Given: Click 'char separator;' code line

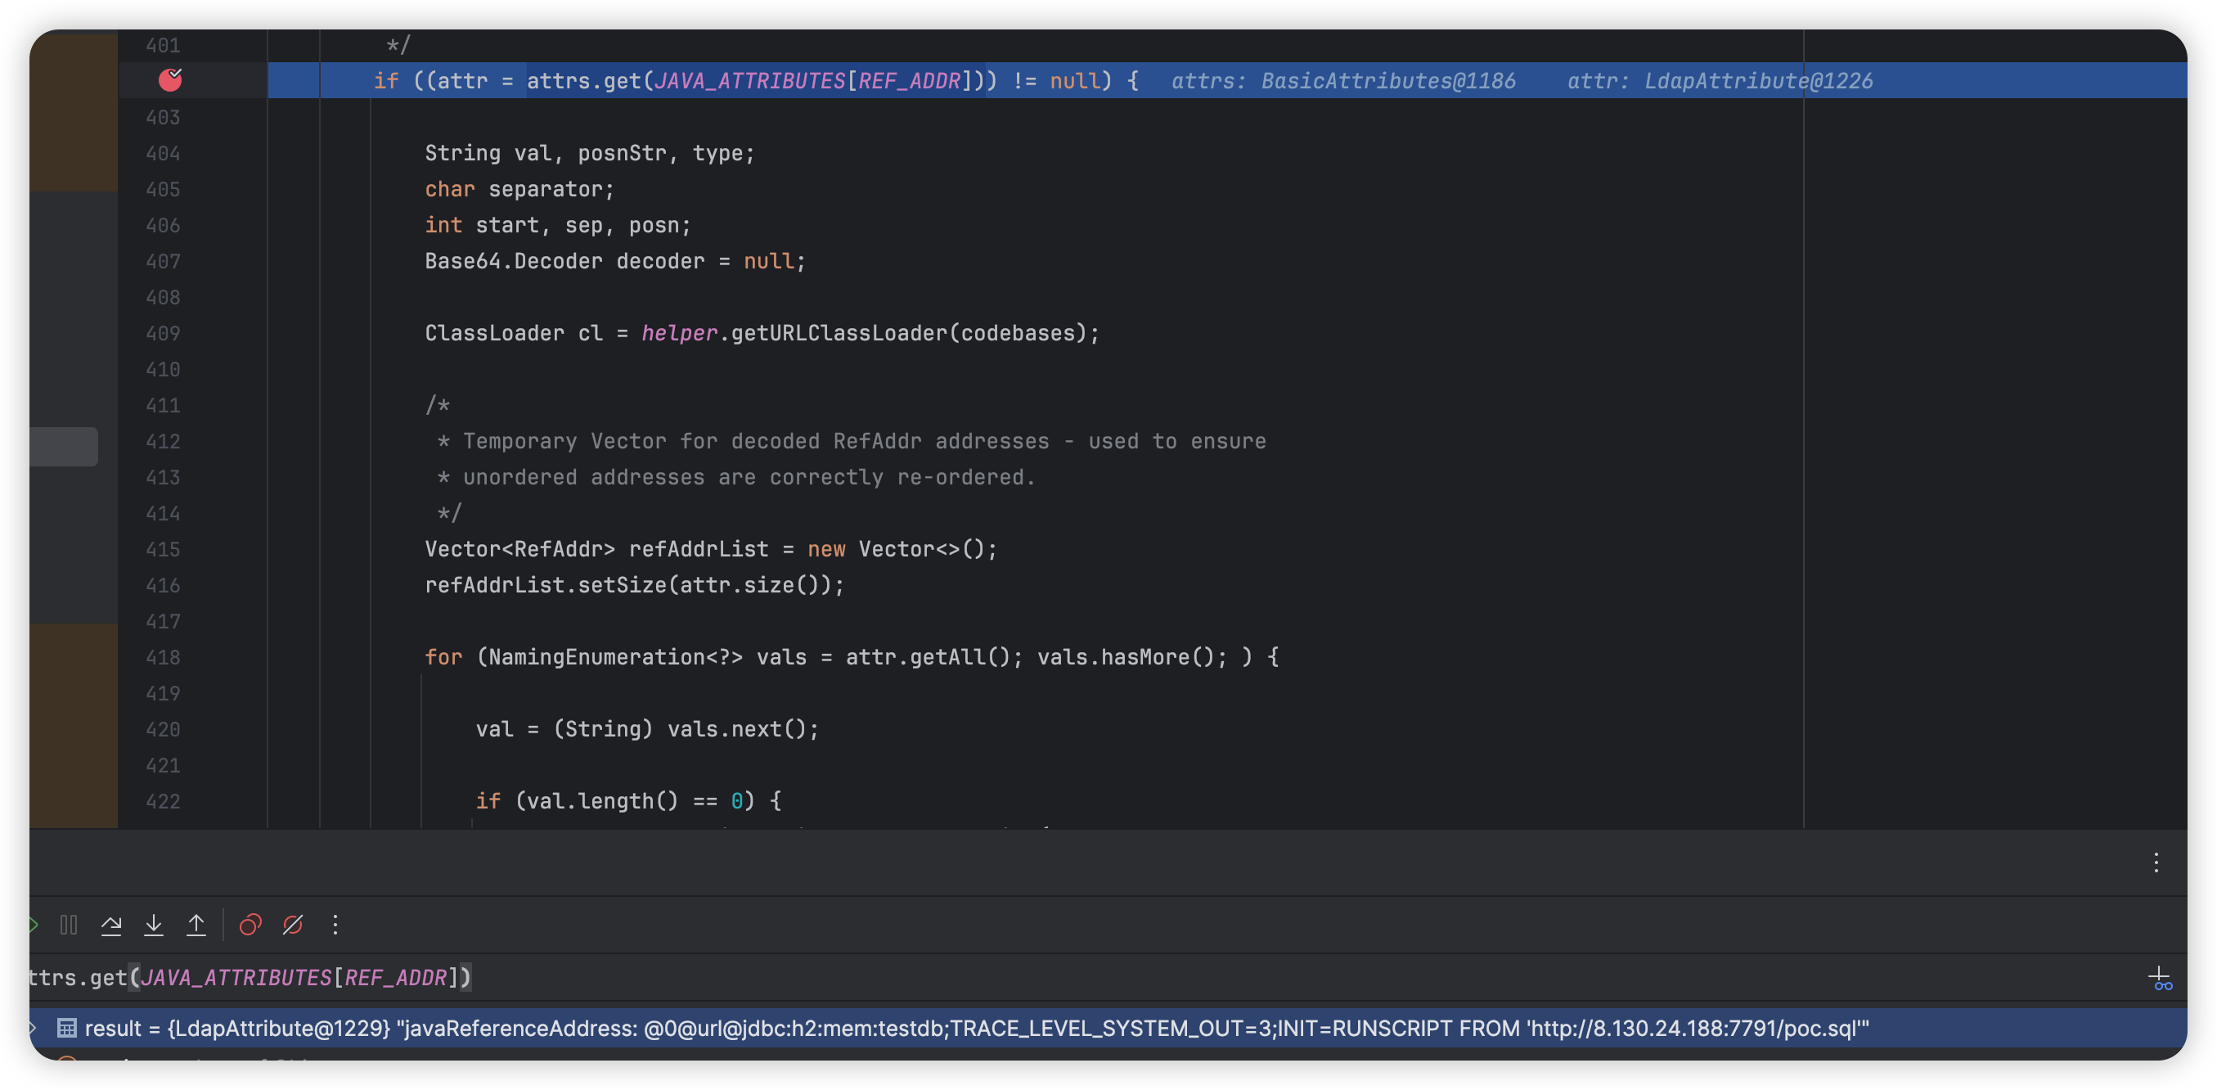Looking at the screenshot, I should pyautogui.click(x=519, y=189).
